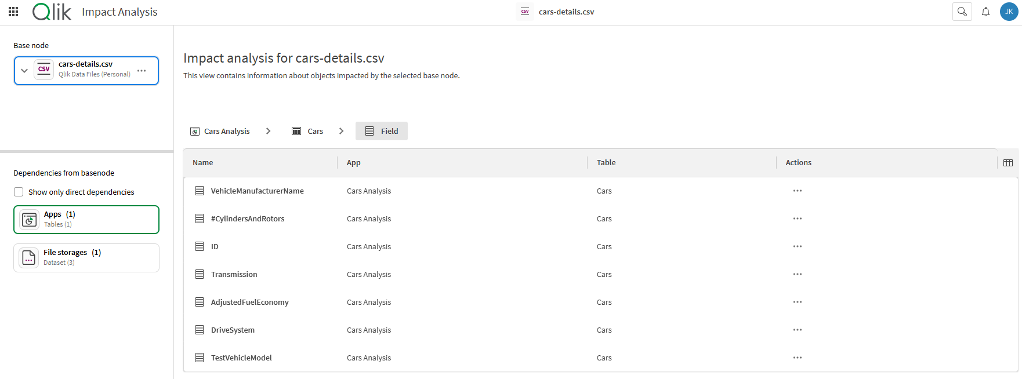This screenshot has width=1022, height=379.
Task: Go to the Cars table breadcrumb
Action: [308, 132]
